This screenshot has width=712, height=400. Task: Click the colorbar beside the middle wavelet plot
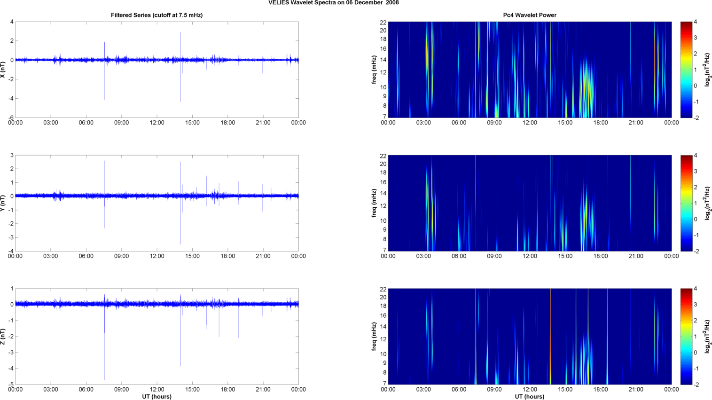686,203
